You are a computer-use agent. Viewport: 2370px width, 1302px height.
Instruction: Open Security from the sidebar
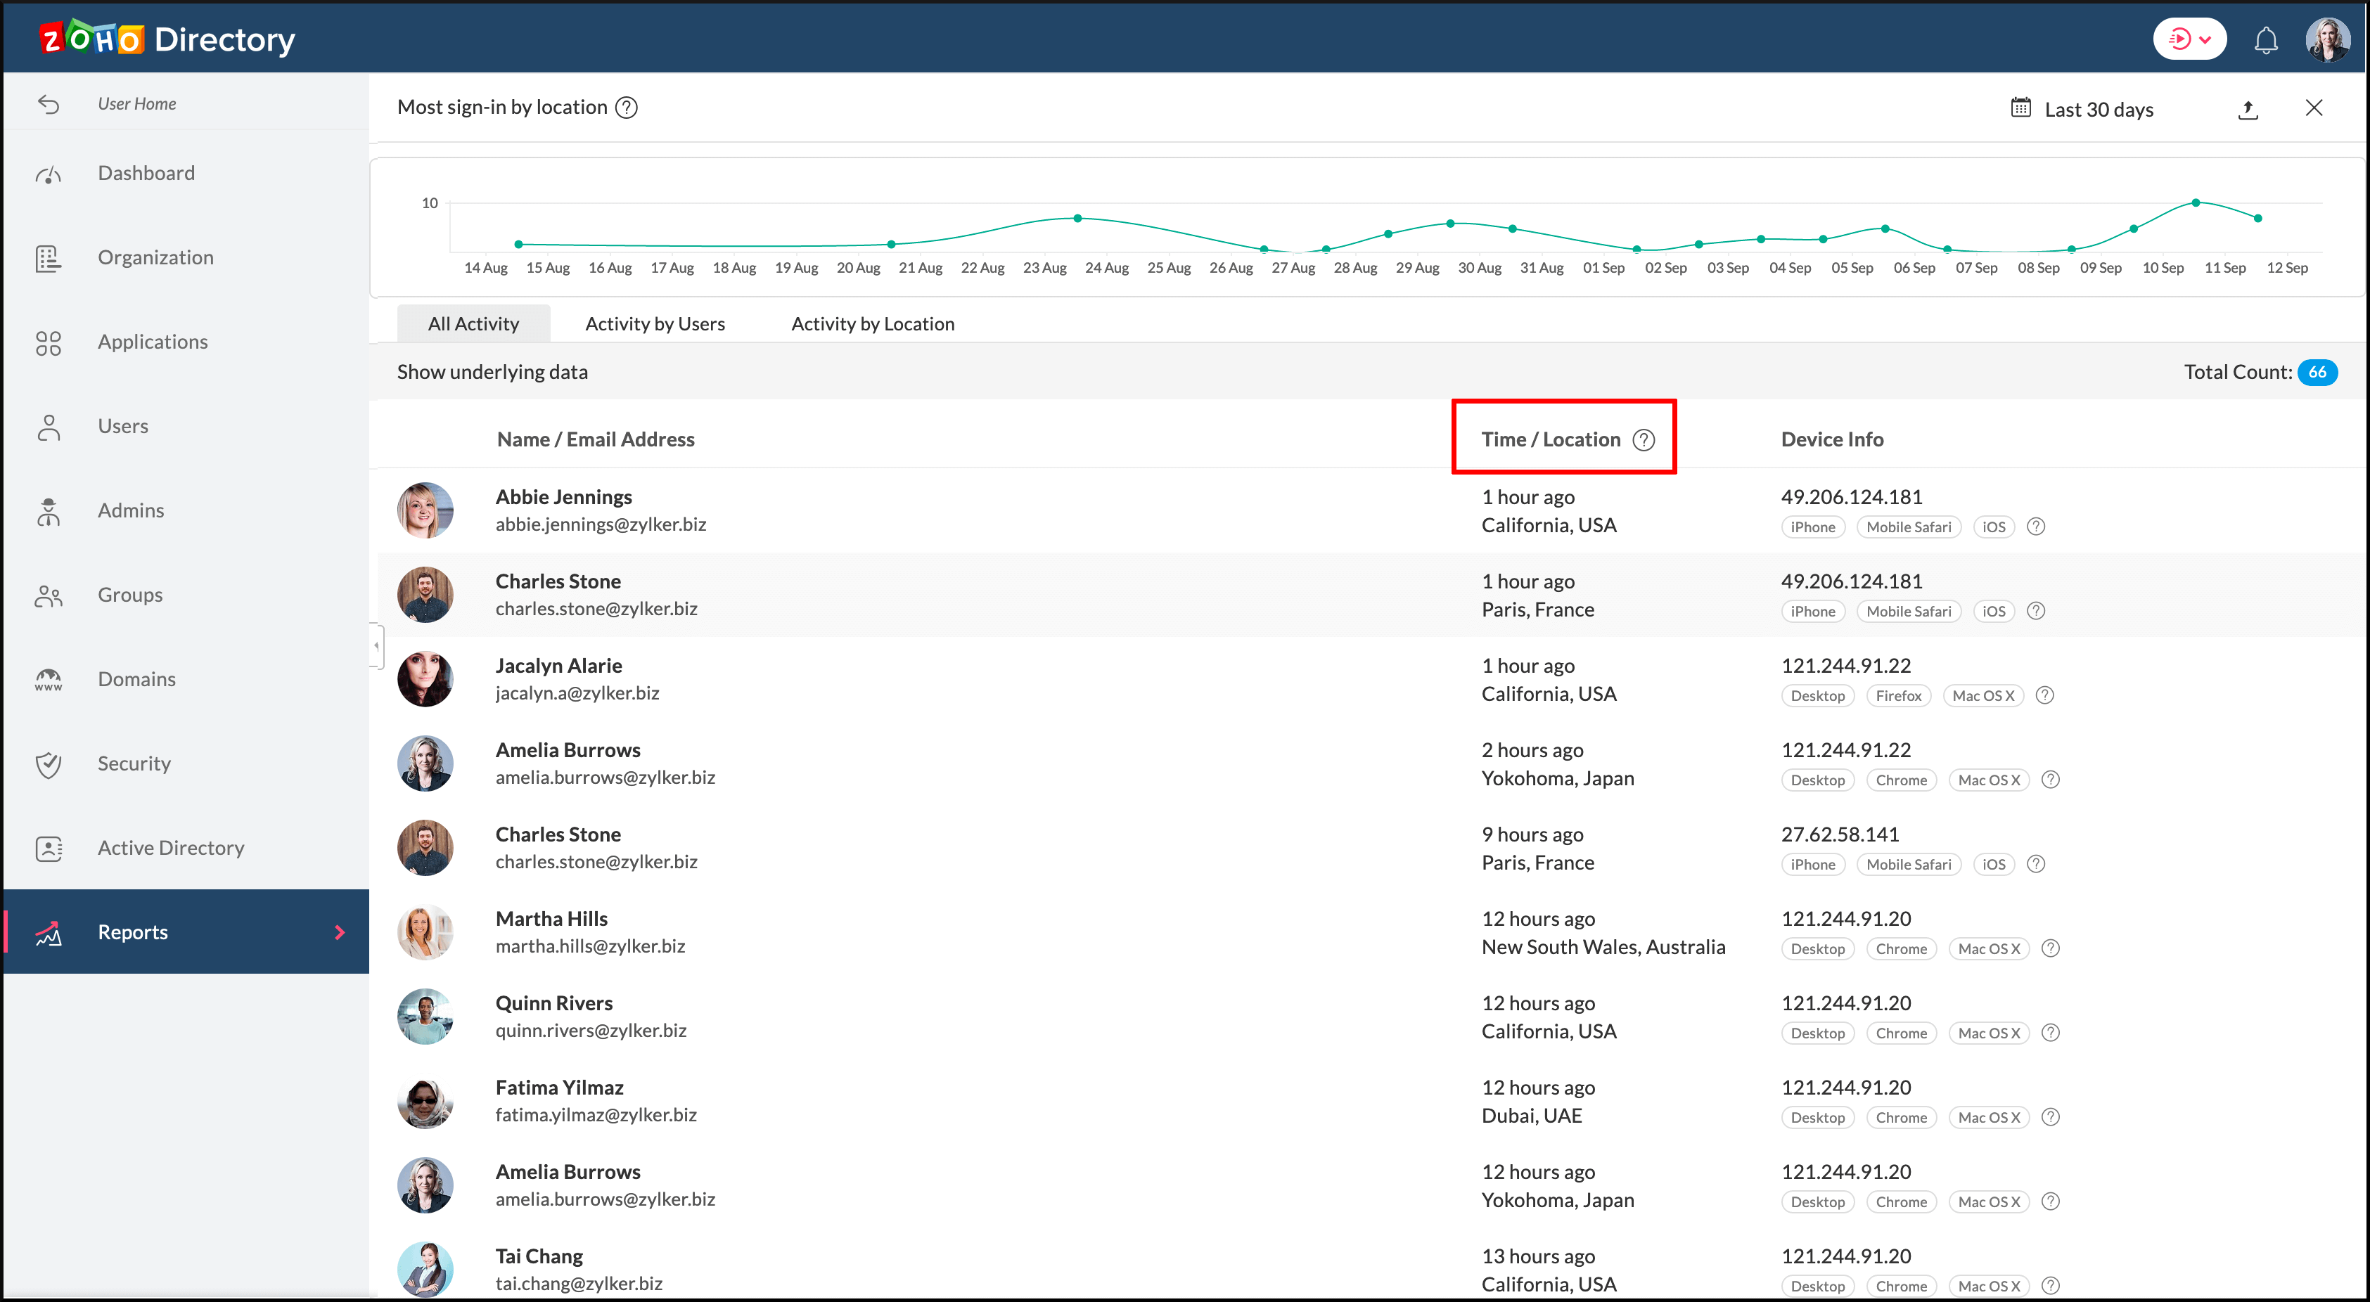point(134,763)
